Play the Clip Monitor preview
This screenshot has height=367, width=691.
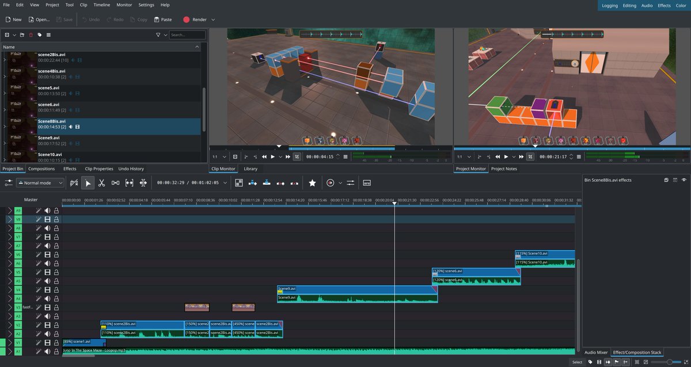tap(273, 156)
